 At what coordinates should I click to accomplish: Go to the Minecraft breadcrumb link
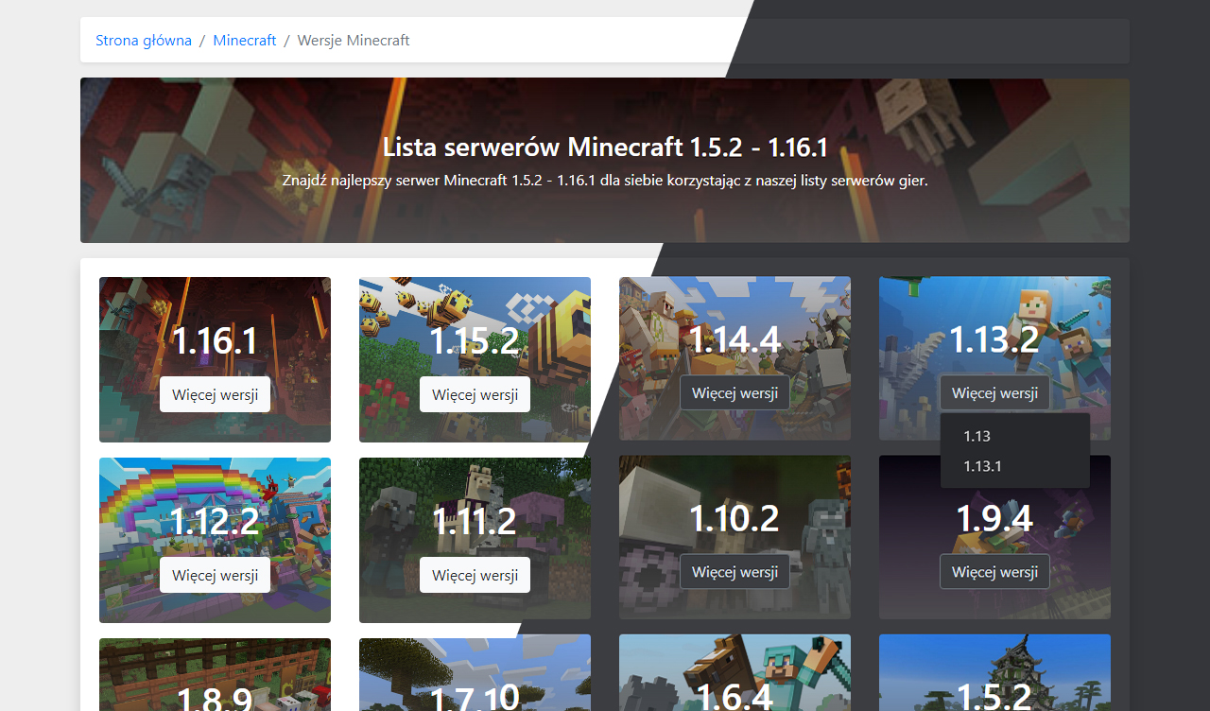coord(245,41)
